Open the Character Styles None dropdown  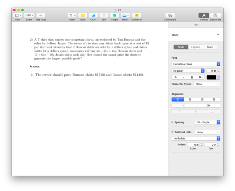pos(207,84)
